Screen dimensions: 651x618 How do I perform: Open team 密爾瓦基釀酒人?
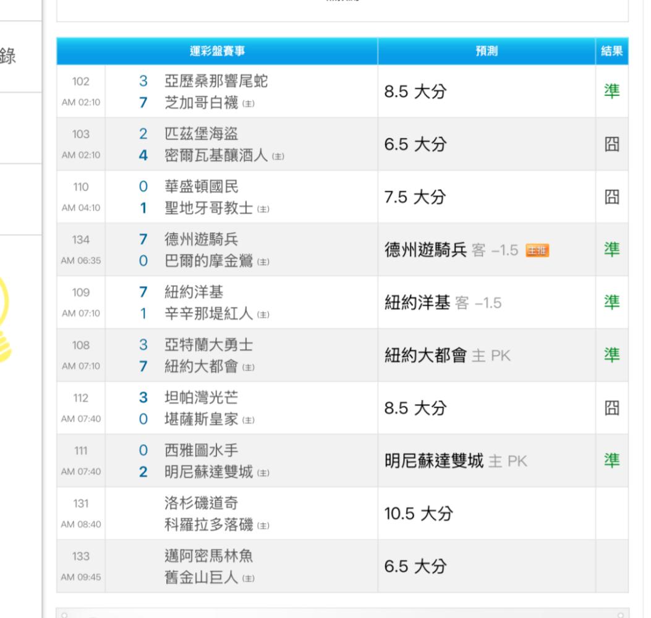[x=216, y=155]
